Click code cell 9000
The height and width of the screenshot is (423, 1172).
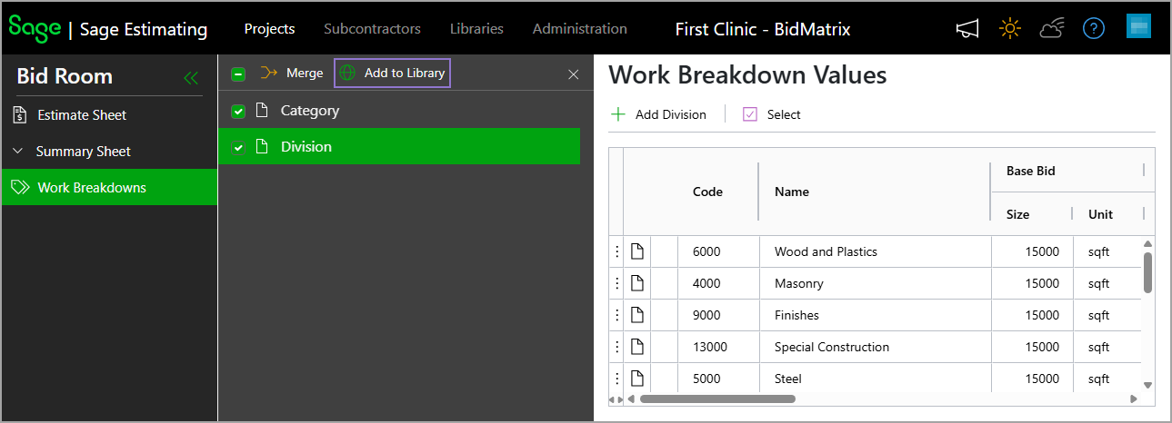tap(718, 315)
